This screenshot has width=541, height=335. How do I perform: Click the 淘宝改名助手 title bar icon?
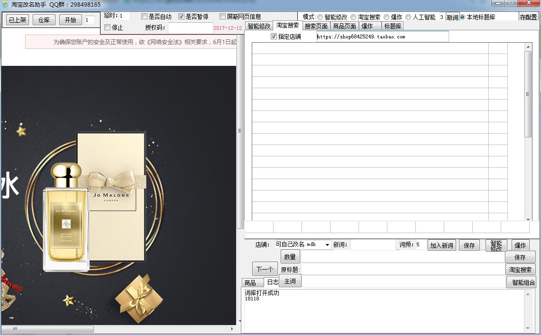coord(5,4)
